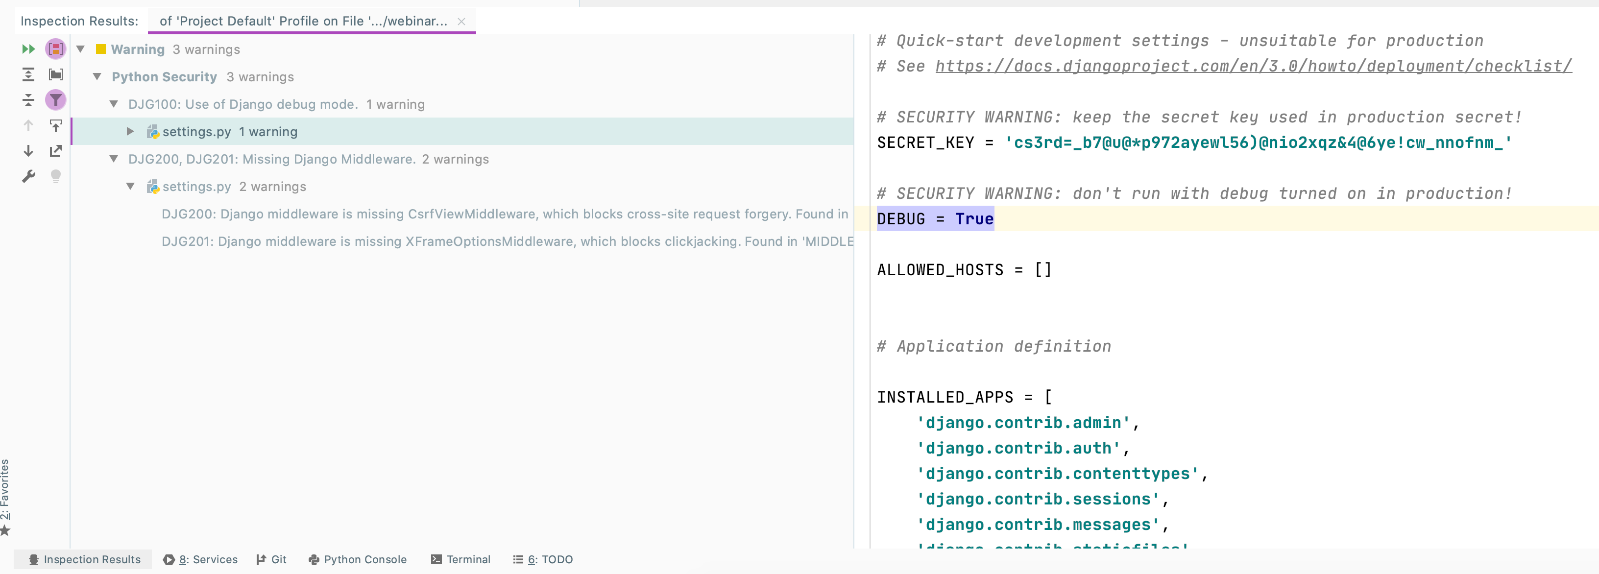Click comment about keeping secret key secret
Image resolution: width=1599 pixels, height=574 pixels.
tap(1199, 117)
